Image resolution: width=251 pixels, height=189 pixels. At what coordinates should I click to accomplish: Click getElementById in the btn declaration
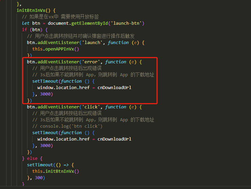click(90, 23)
